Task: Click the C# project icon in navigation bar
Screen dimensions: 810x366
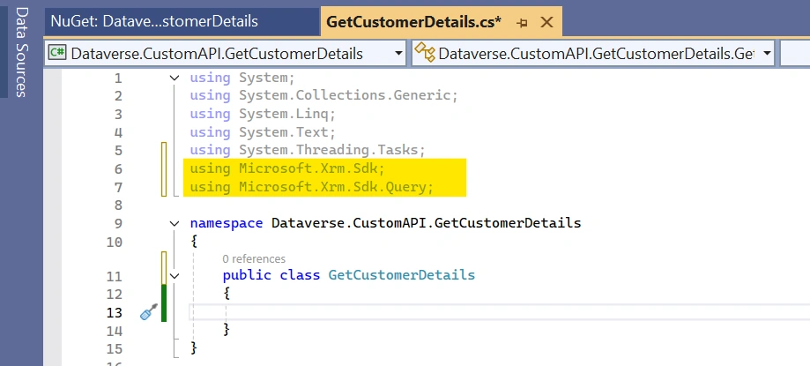Action: pos(57,53)
